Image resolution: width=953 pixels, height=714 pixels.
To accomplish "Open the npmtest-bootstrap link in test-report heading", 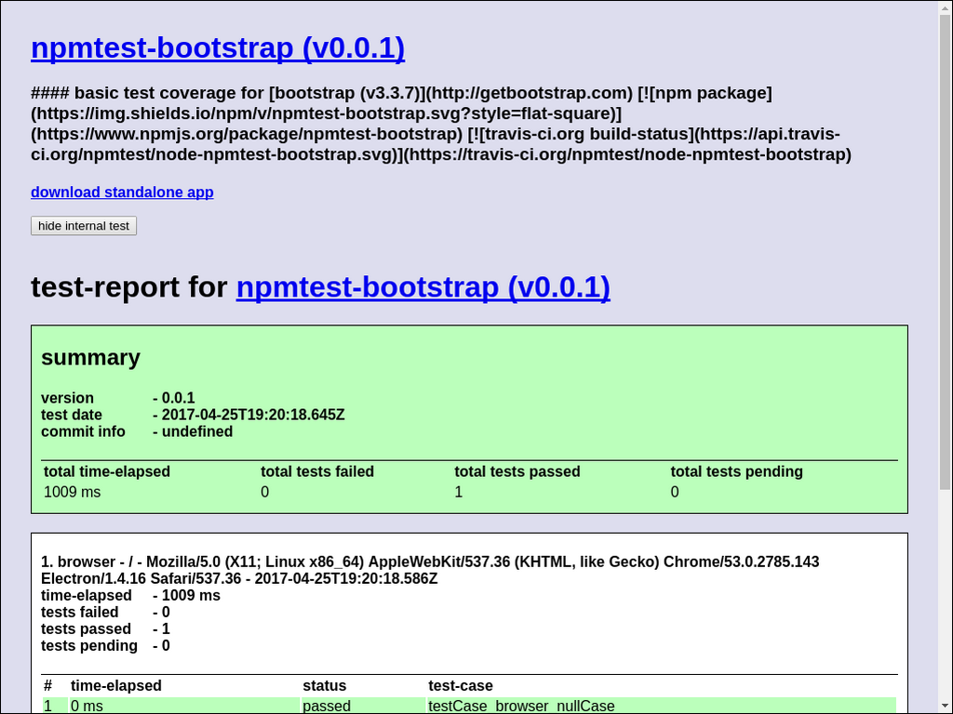I will coord(423,287).
